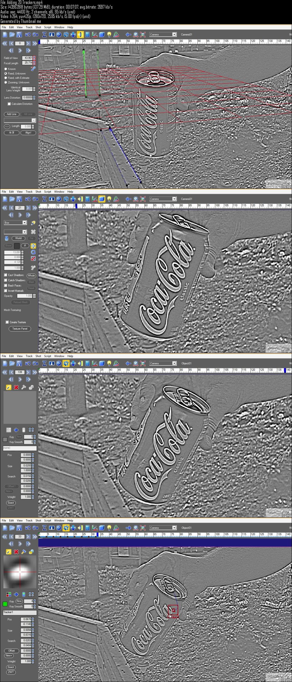The width and height of the screenshot is (292, 682).
Task: Select the rotate tool in 3-D panel
Action: point(33,252)
